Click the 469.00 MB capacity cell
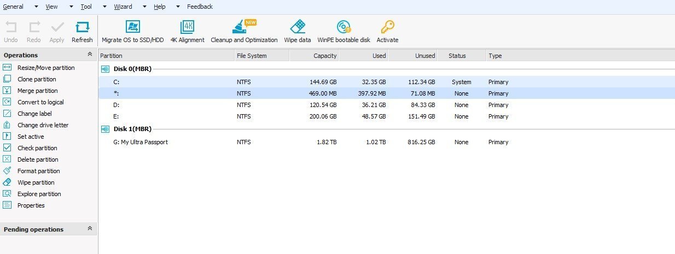 [323, 93]
